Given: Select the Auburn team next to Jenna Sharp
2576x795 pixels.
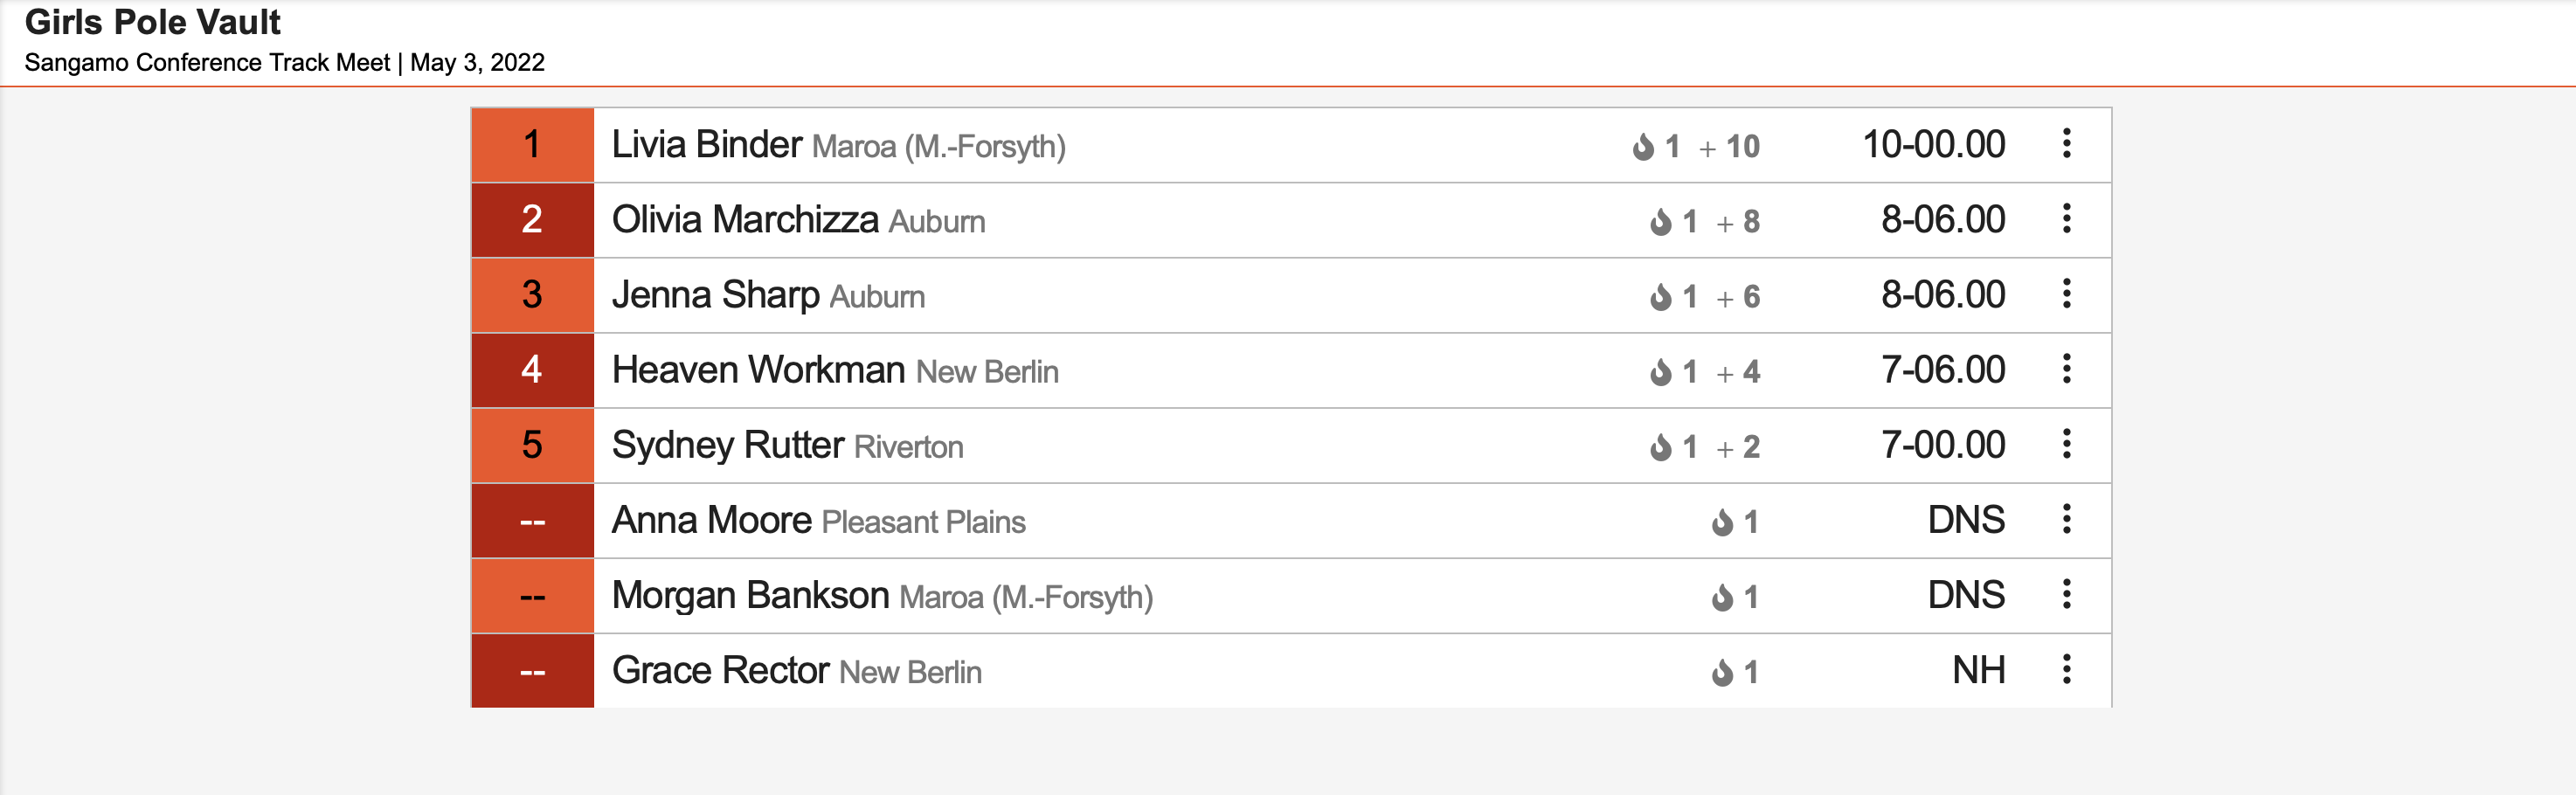Looking at the screenshot, I should tap(877, 297).
